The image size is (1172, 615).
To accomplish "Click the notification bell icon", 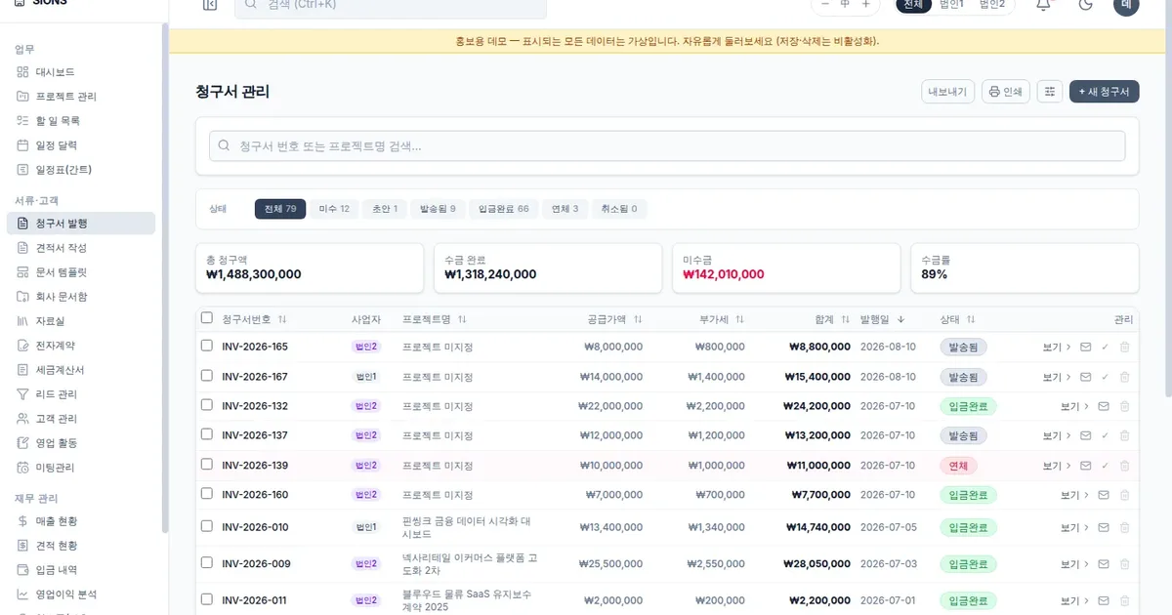I will tap(1043, 5).
